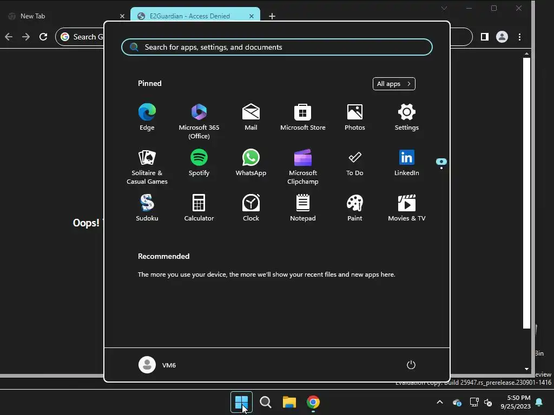Open the clock and date flyout
This screenshot has height=415, width=554.
point(516,402)
